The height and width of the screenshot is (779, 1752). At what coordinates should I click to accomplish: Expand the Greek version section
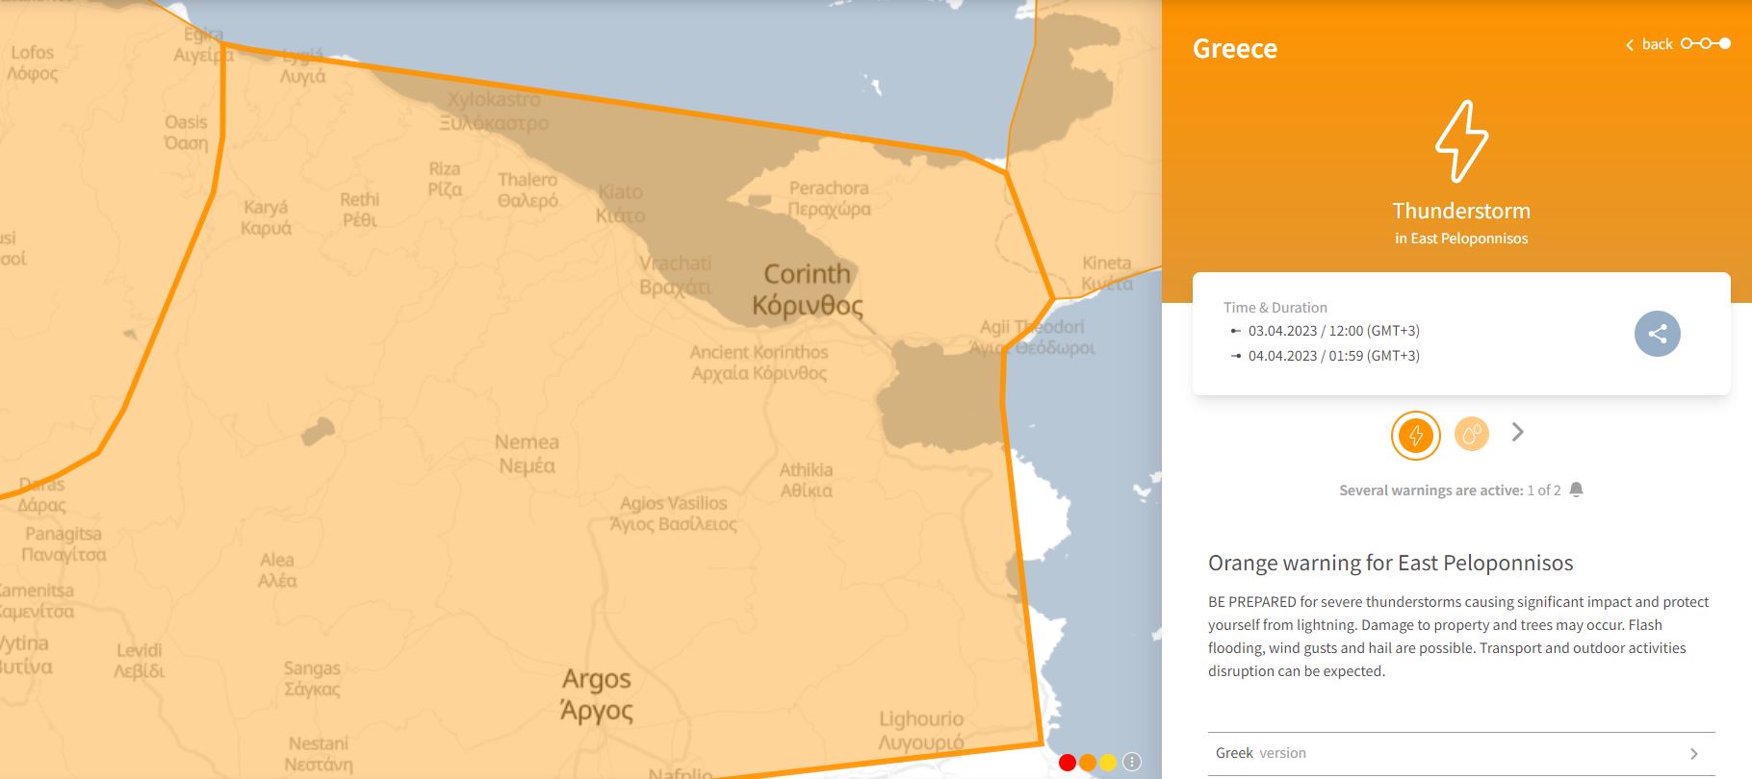click(1261, 753)
